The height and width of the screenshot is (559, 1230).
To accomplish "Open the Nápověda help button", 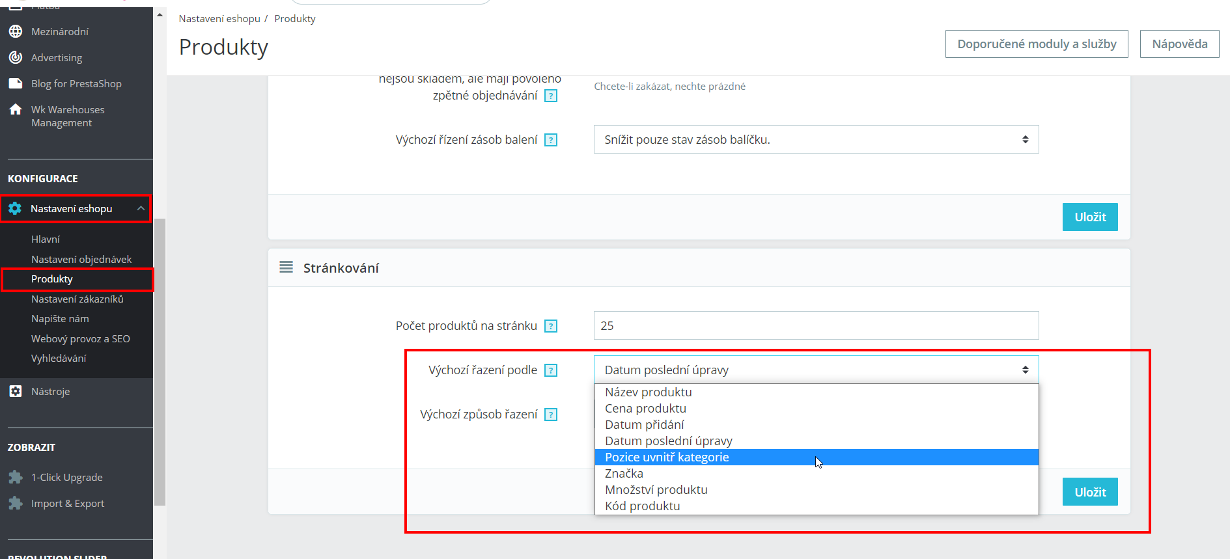I will (x=1179, y=44).
